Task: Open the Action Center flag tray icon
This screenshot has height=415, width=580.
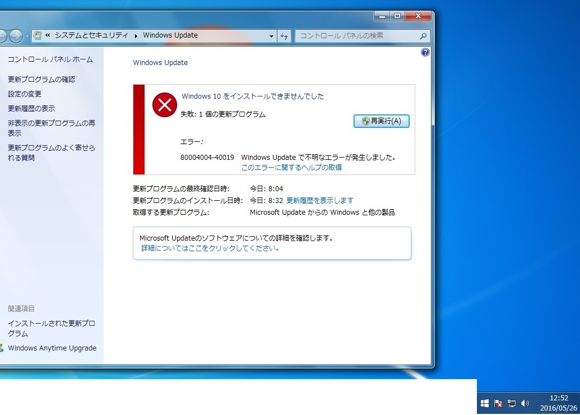Action: point(498,403)
